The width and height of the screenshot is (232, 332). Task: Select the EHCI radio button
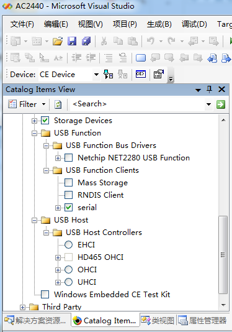click(x=68, y=245)
